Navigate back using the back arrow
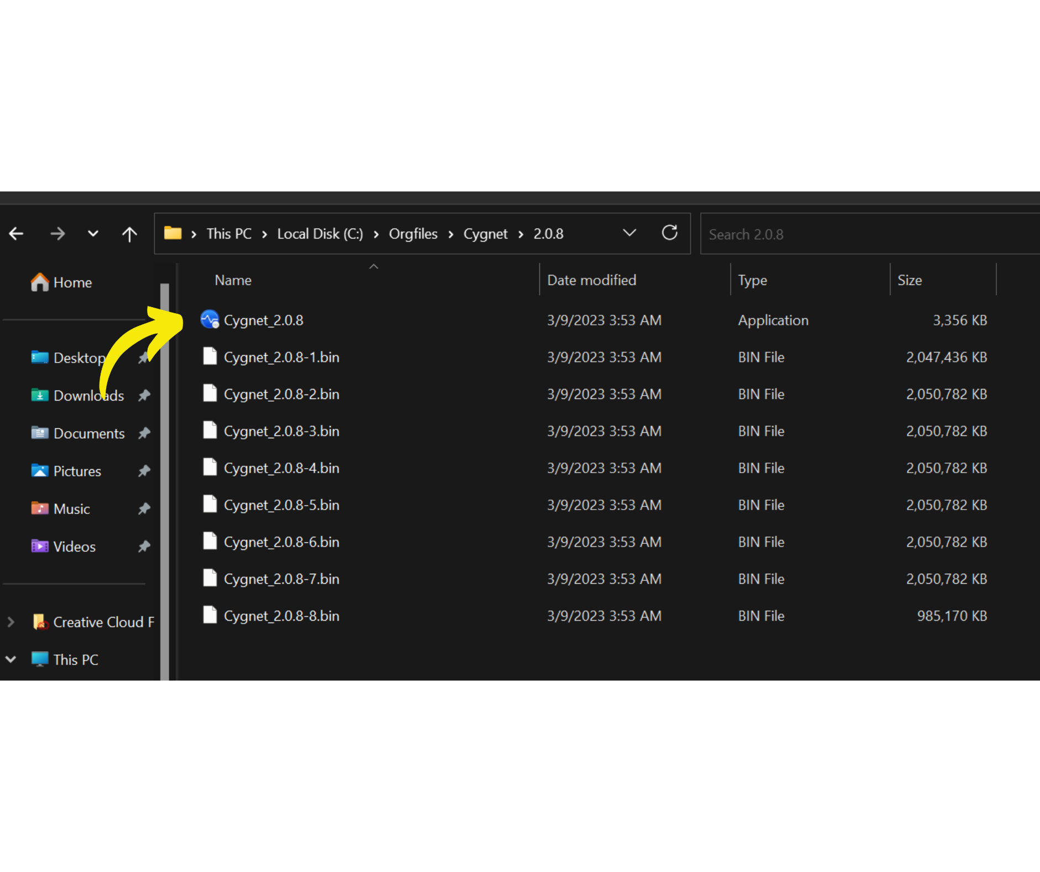 coord(16,233)
